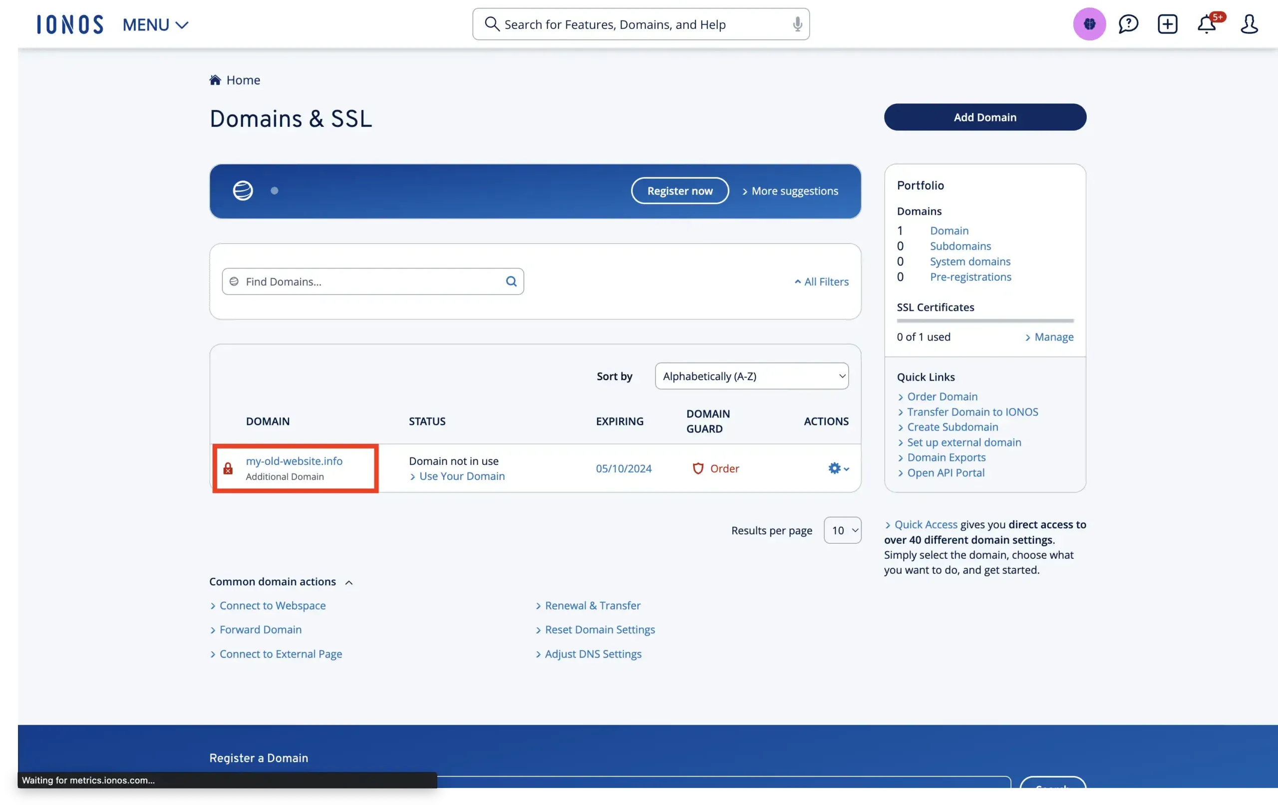Open the help chat bubble icon

[1128, 24]
